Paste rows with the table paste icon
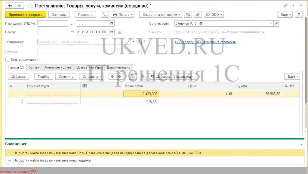308x174 pixels. (143, 76)
